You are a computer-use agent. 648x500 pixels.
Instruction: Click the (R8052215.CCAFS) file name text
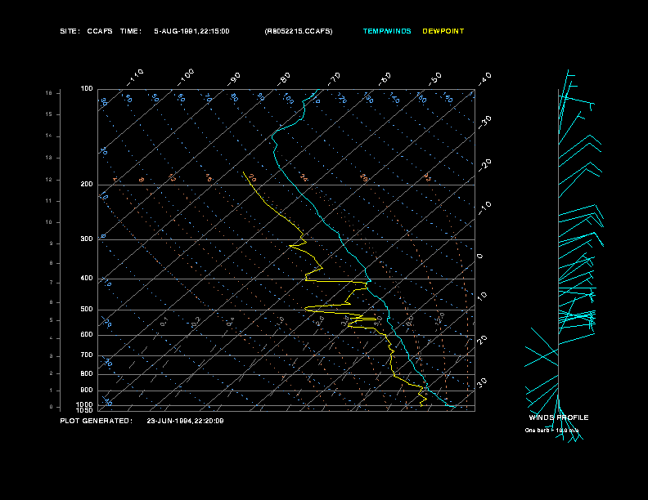click(x=299, y=31)
